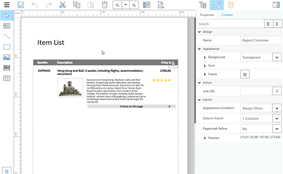Select the Item List title text
The height and width of the screenshot is (174, 283).
point(51,42)
